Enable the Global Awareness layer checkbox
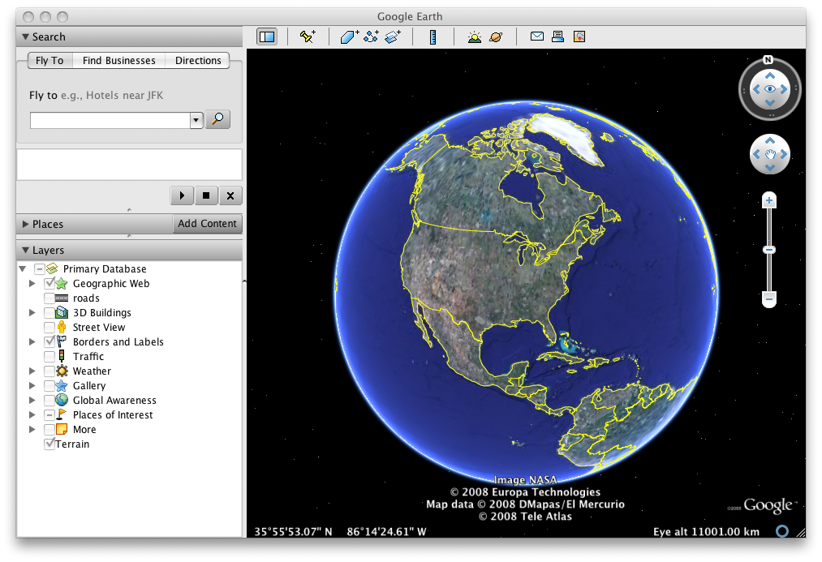The height and width of the screenshot is (562, 822). [x=49, y=400]
